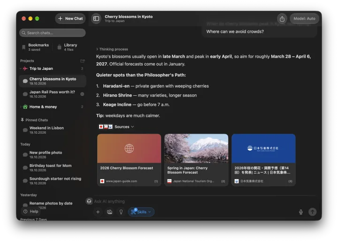Open 2026 Cherry Blossom Forecast source card

[x=129, y=160]
